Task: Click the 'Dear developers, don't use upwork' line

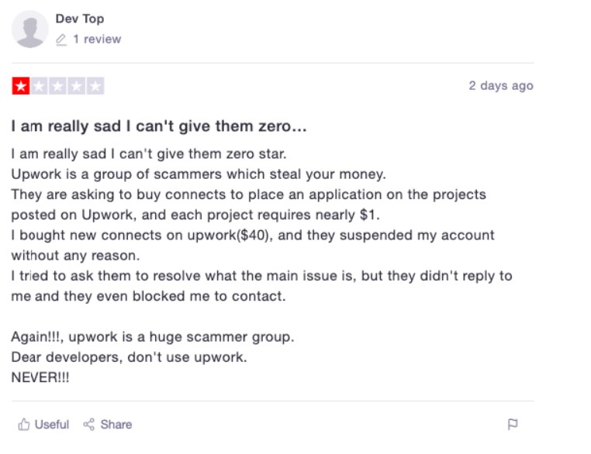Action: point(129,357)
